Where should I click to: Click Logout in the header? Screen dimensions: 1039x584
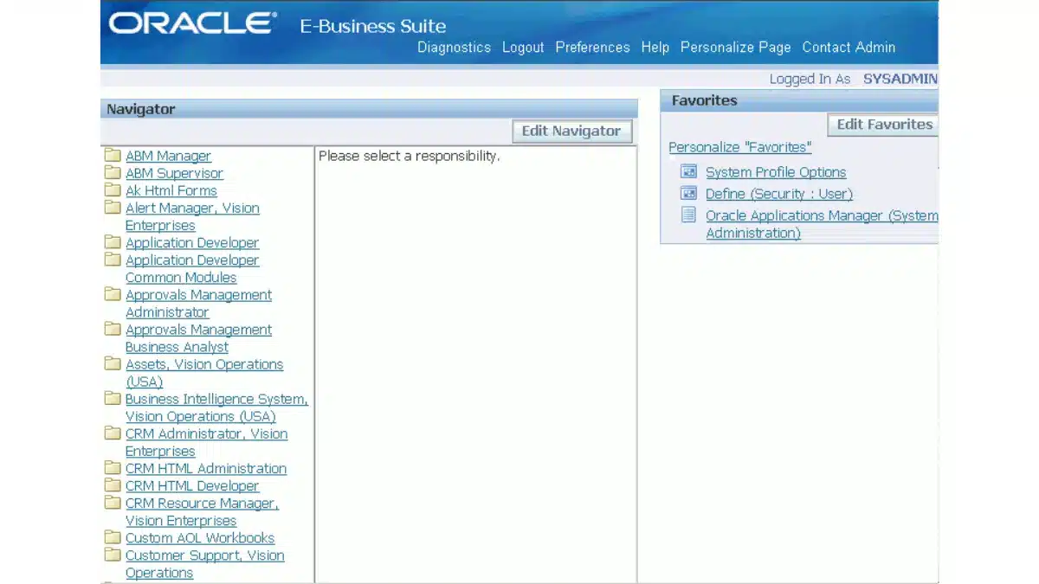(x=523, y=48)
